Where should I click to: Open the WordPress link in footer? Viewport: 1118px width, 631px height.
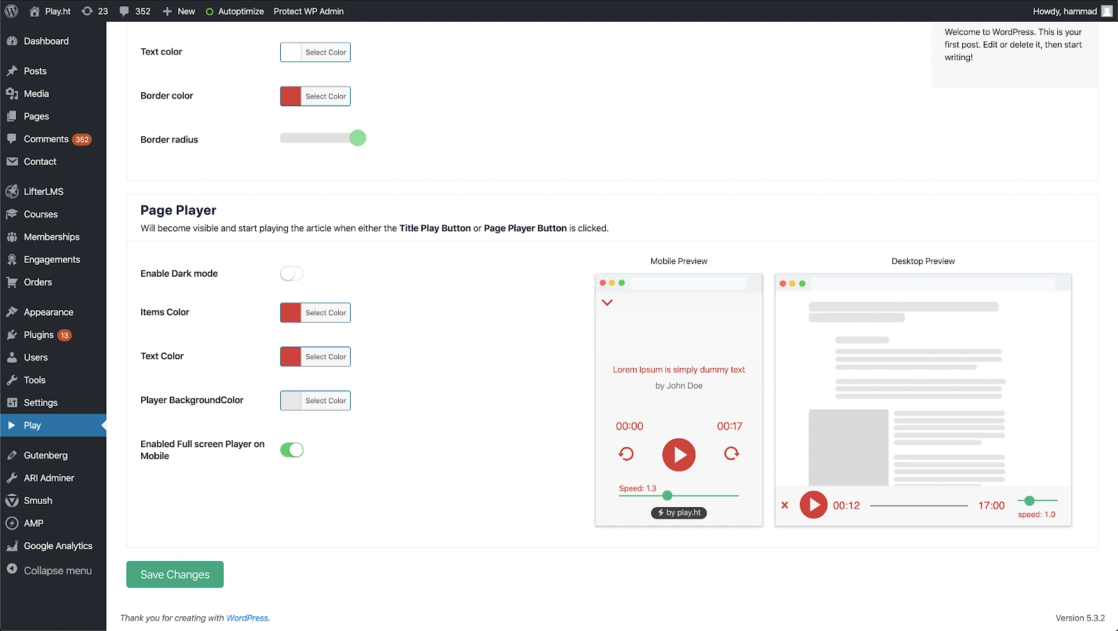click(247, 618)
